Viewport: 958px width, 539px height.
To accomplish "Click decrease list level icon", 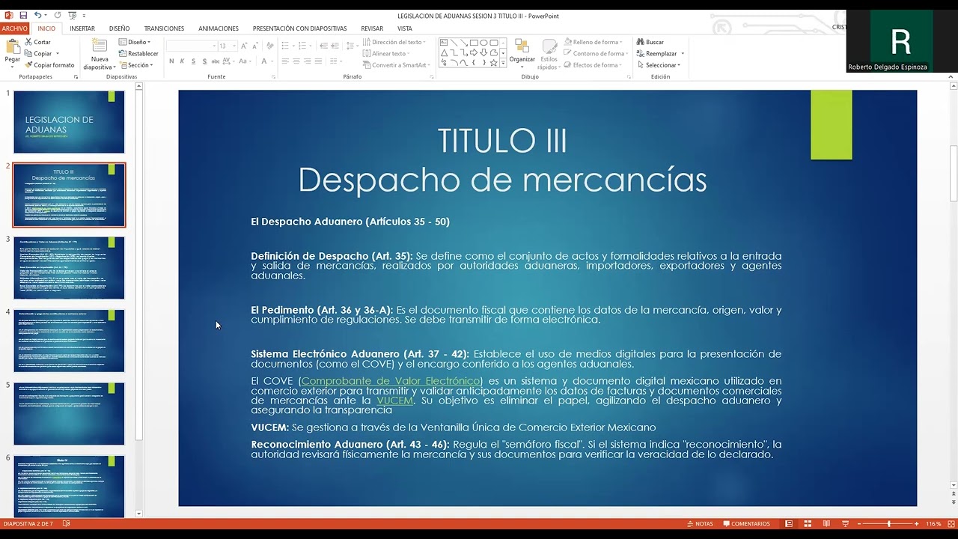I will click(324, 46).
